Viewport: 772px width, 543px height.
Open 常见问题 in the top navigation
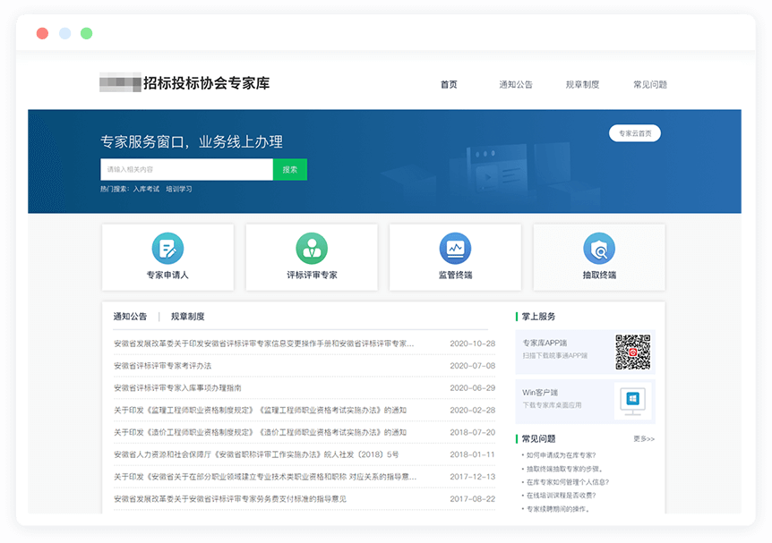tap(650, 85)
